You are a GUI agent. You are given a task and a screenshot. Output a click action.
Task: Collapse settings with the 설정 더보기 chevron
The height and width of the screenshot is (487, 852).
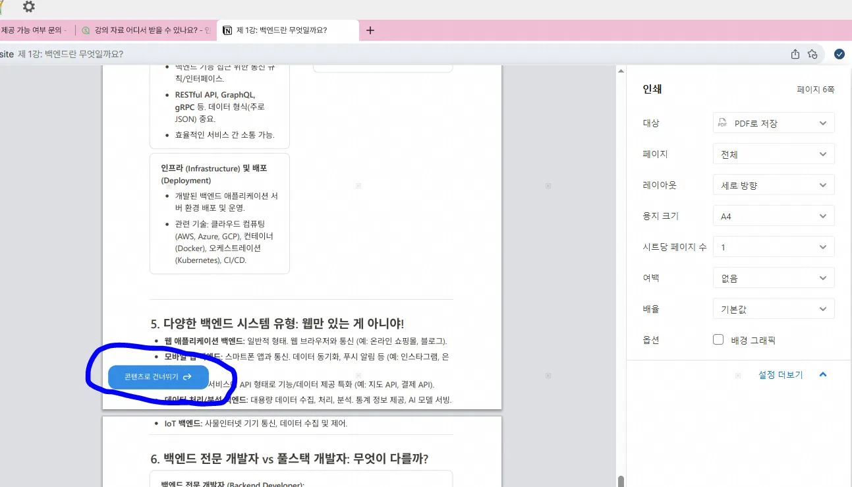[822, 374]
